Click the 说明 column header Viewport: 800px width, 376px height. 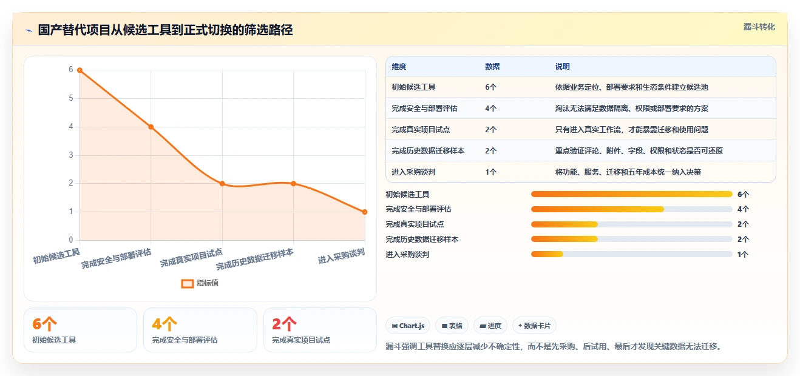coord(562,67)
